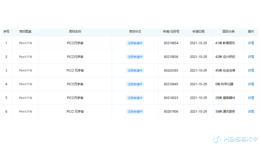Viewport: 261px width, 146px height.
Task: Click 注册申请中 status badge in row 4
Action: pos(135,84)
